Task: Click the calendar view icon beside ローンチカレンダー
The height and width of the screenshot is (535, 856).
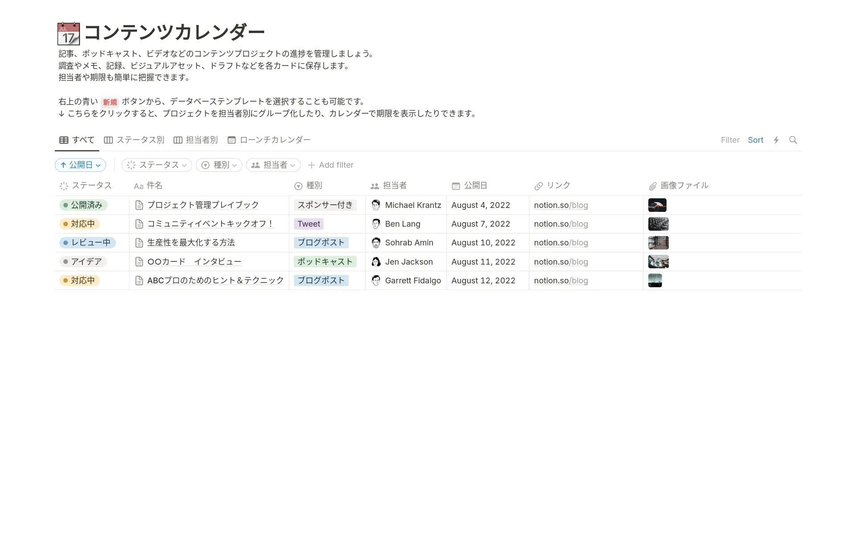Action: click(x=231, y=140)
